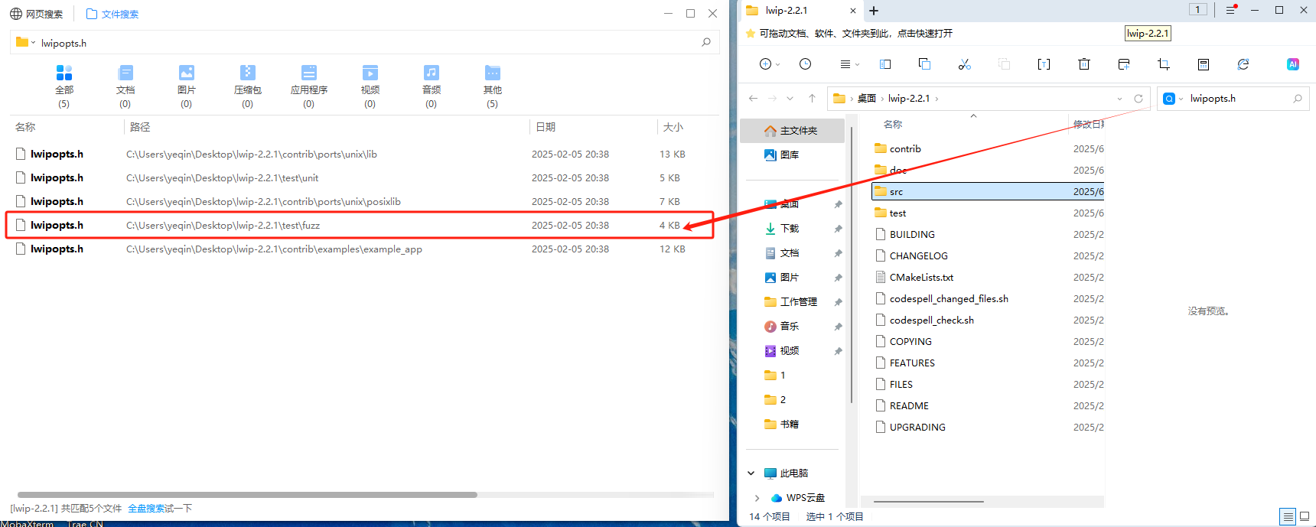Screen dimensions: 1316x527
Task: Click the new window icon in toolbar
Action: (x=1124, y=64)
